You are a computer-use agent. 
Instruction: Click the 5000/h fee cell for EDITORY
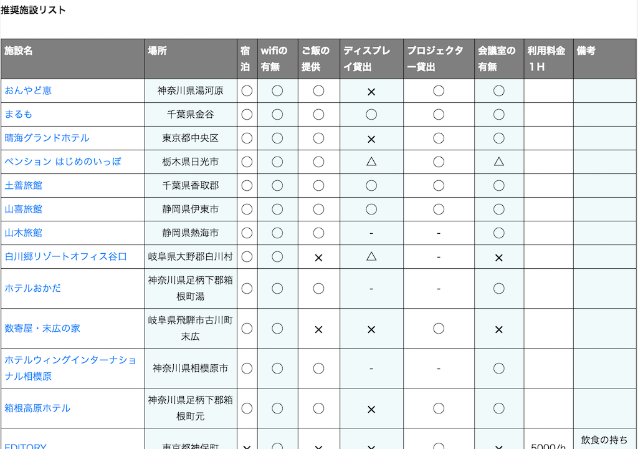click(548, 445)
